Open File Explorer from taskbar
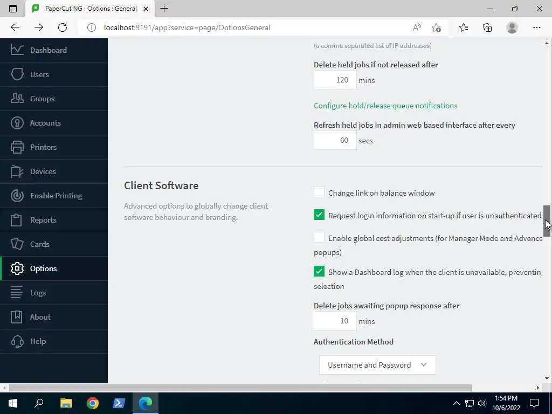The height and width of the screenshot is (414, 552). 66,403
